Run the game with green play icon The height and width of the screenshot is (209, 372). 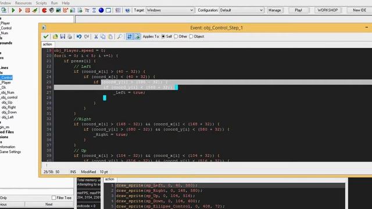click(13, 10)
